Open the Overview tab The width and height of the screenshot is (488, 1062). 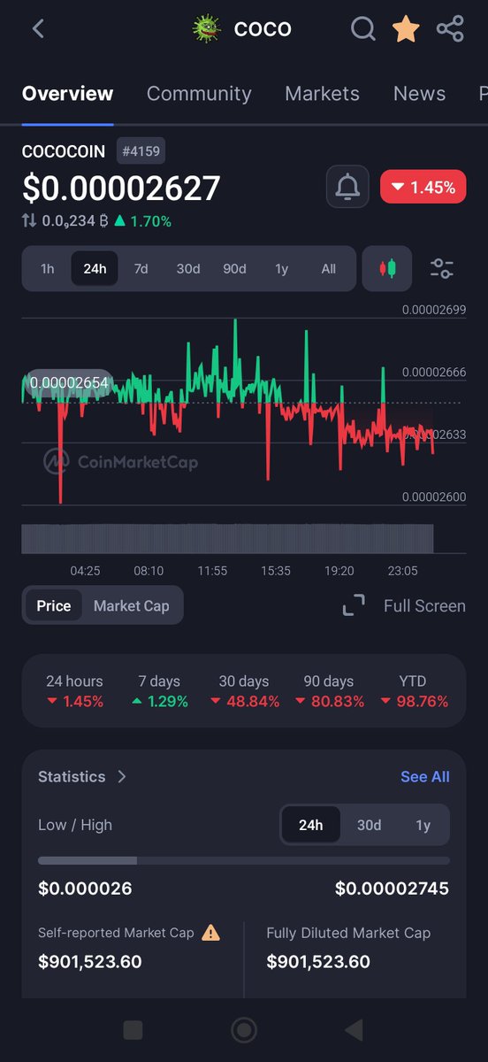tap(67, 94)
